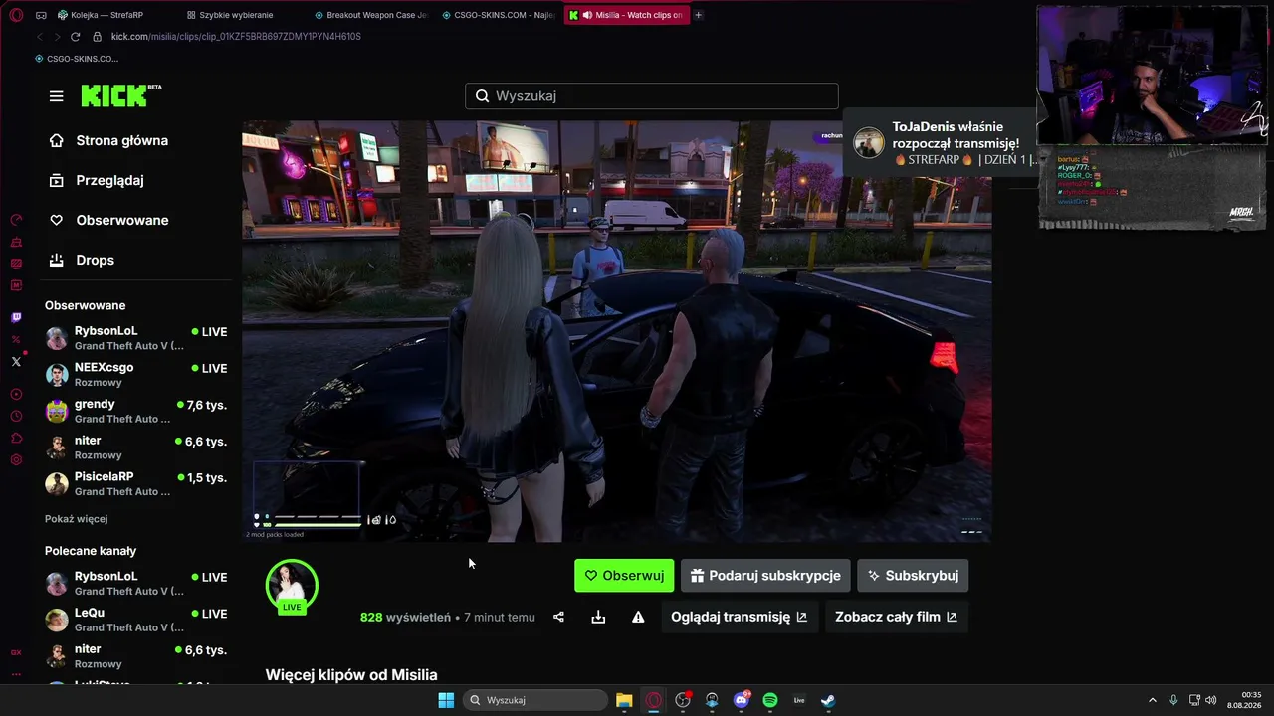
Task: Open the Windows Start menu
Action: [x=446, y=700]
